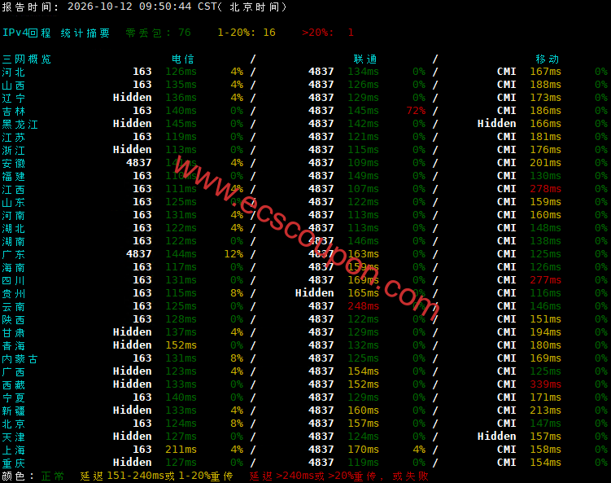611x483 pixels.
Task: Select the 广东 telecom loss 12%
Action: coord(233,254)
